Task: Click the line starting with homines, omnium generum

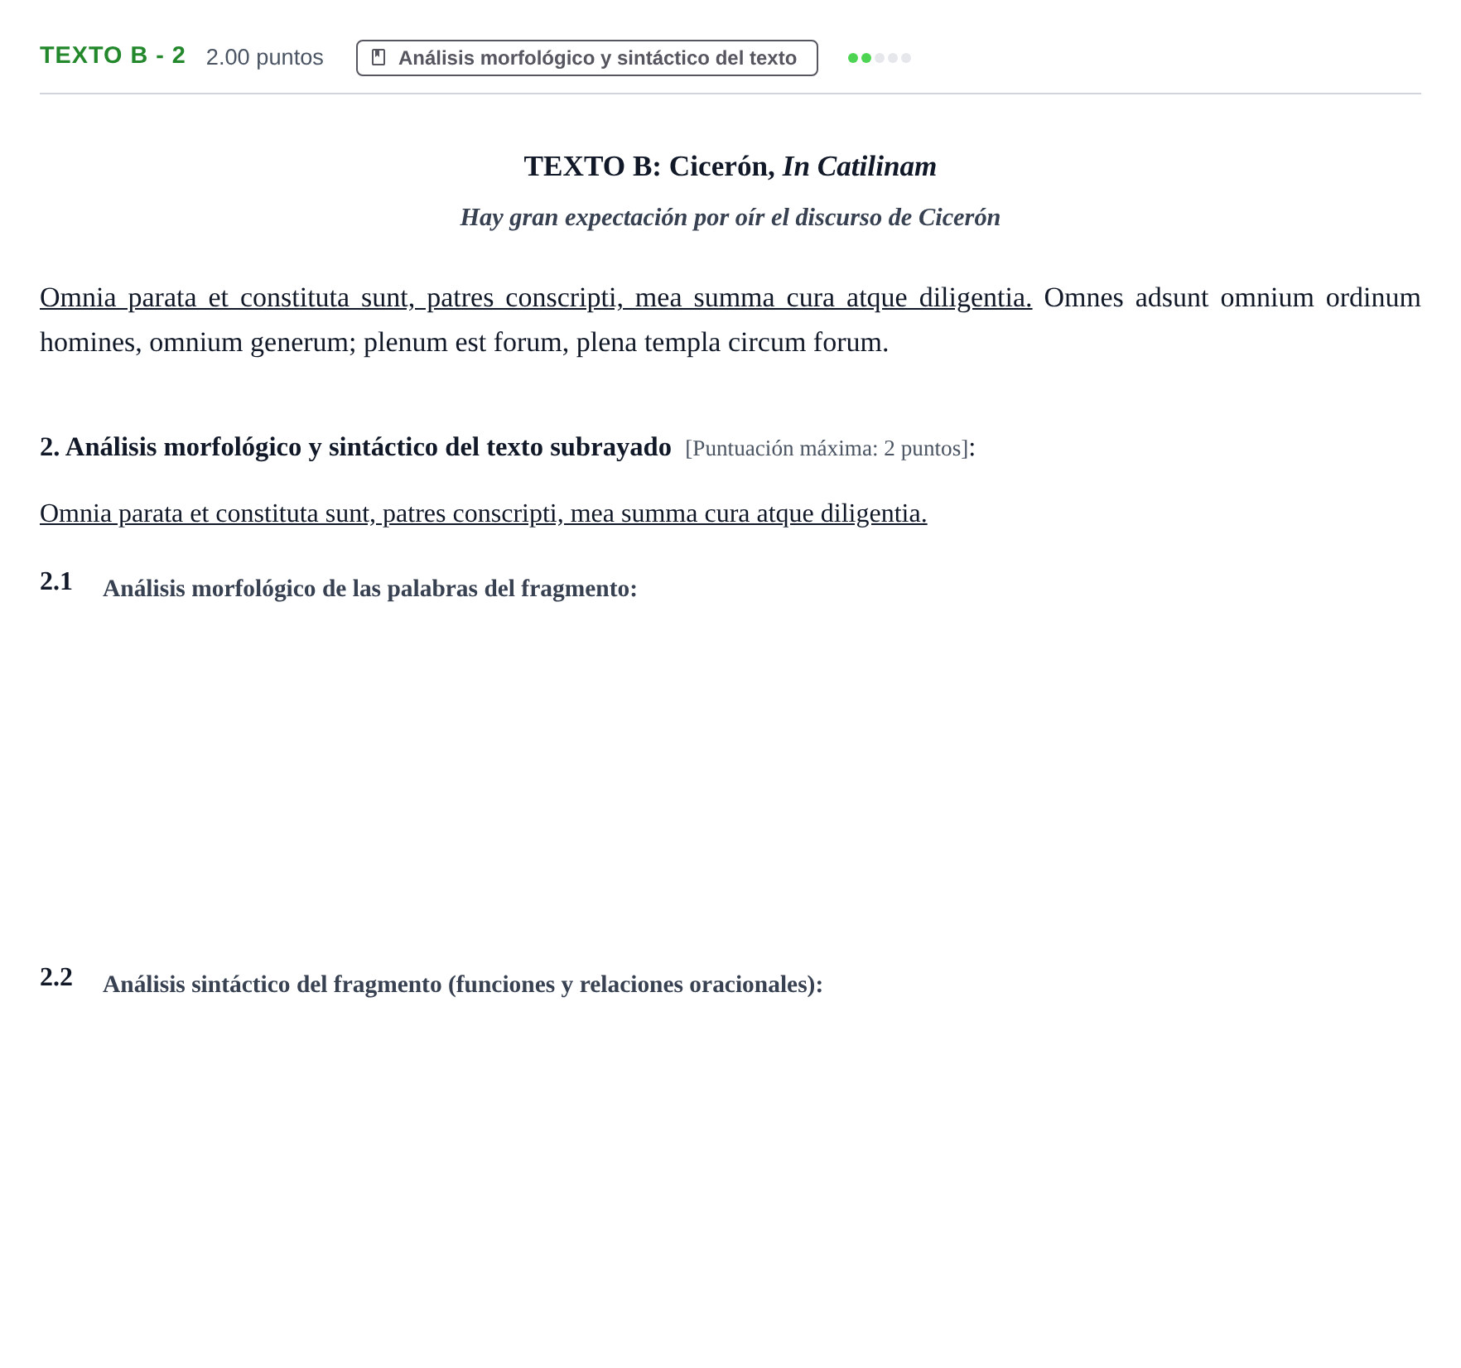Action: pyautogui.click(x=464, y=342)
